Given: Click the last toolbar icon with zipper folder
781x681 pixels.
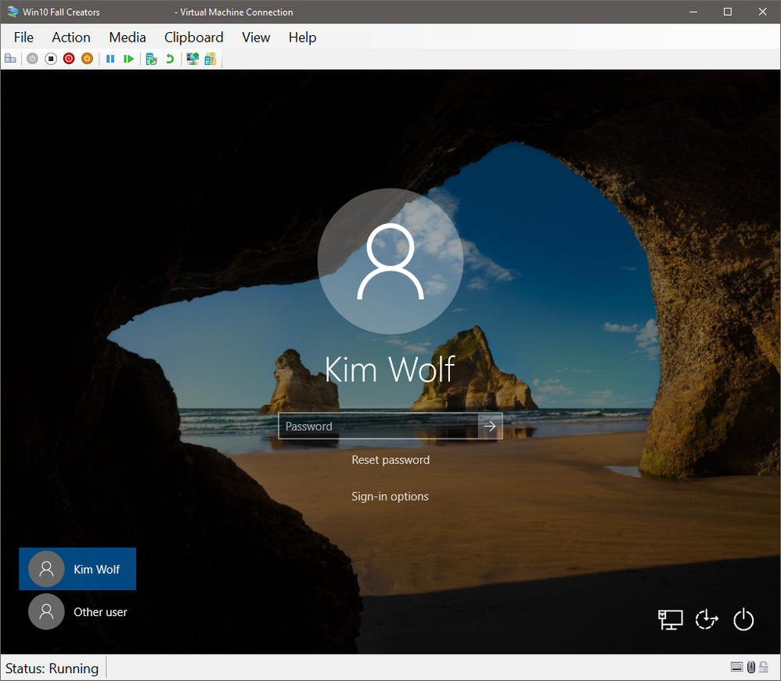Looking at the screenshot, I should [211, 59].
